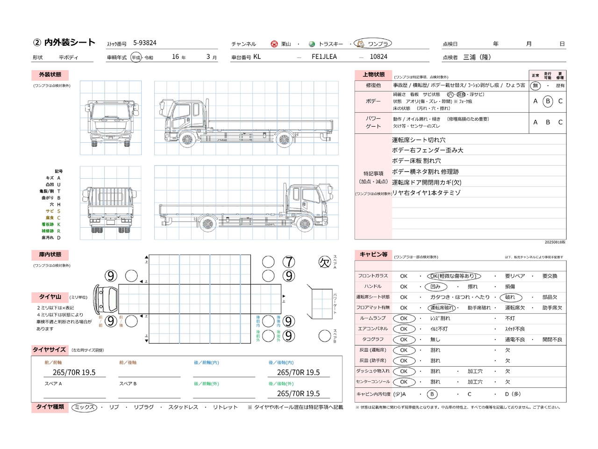Click the tire tread circle marked 7

click(289, 262)
